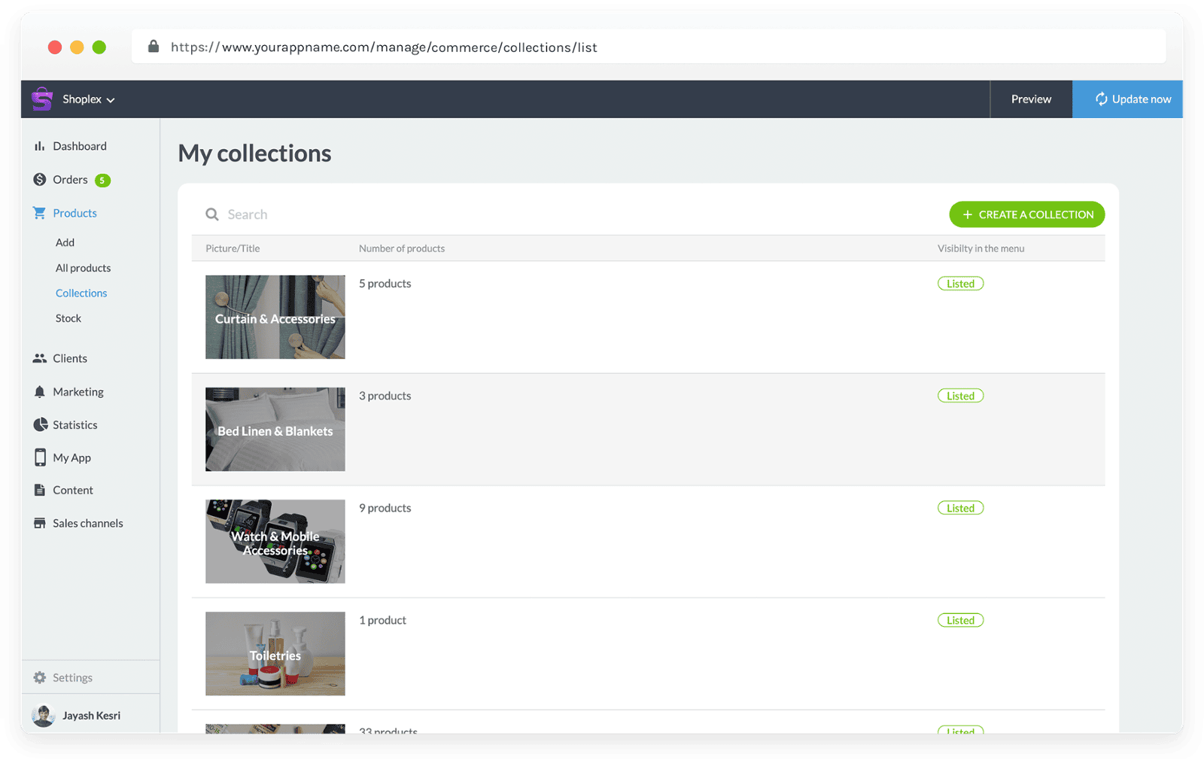Toggle the Listed status for Toiletries
Image resolution: width=1204 pixels, height=763 pixels.
click(960, 619)
